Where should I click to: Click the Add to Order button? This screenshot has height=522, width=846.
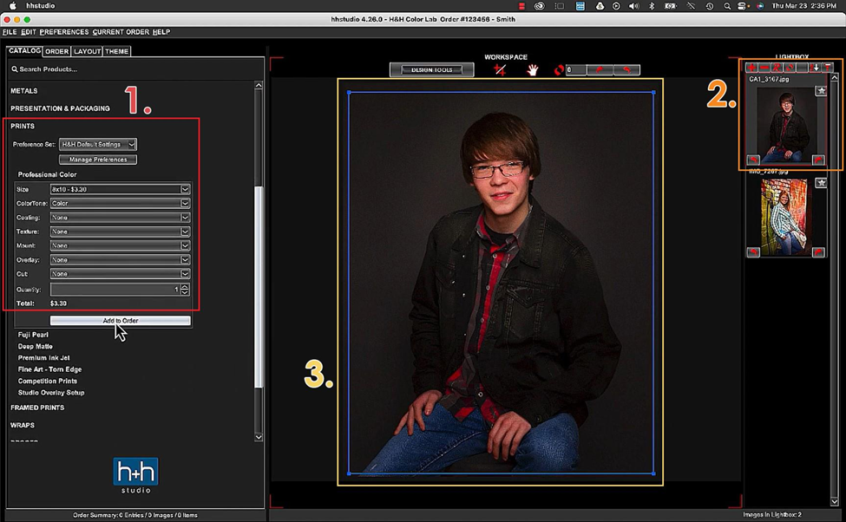point(121,321)
